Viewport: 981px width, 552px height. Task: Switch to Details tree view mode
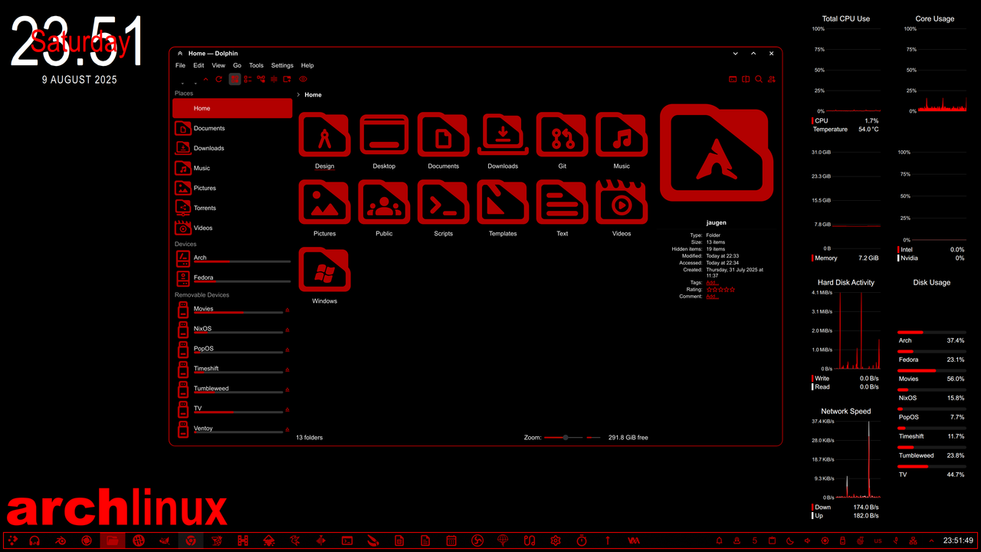[x=261, y=79]
